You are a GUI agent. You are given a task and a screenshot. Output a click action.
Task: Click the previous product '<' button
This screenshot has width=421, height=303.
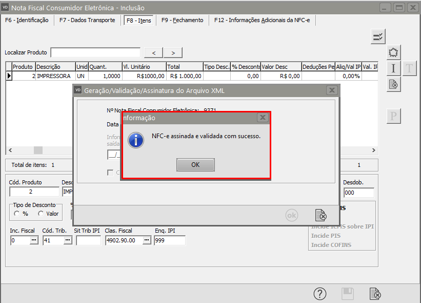[153, 53]
